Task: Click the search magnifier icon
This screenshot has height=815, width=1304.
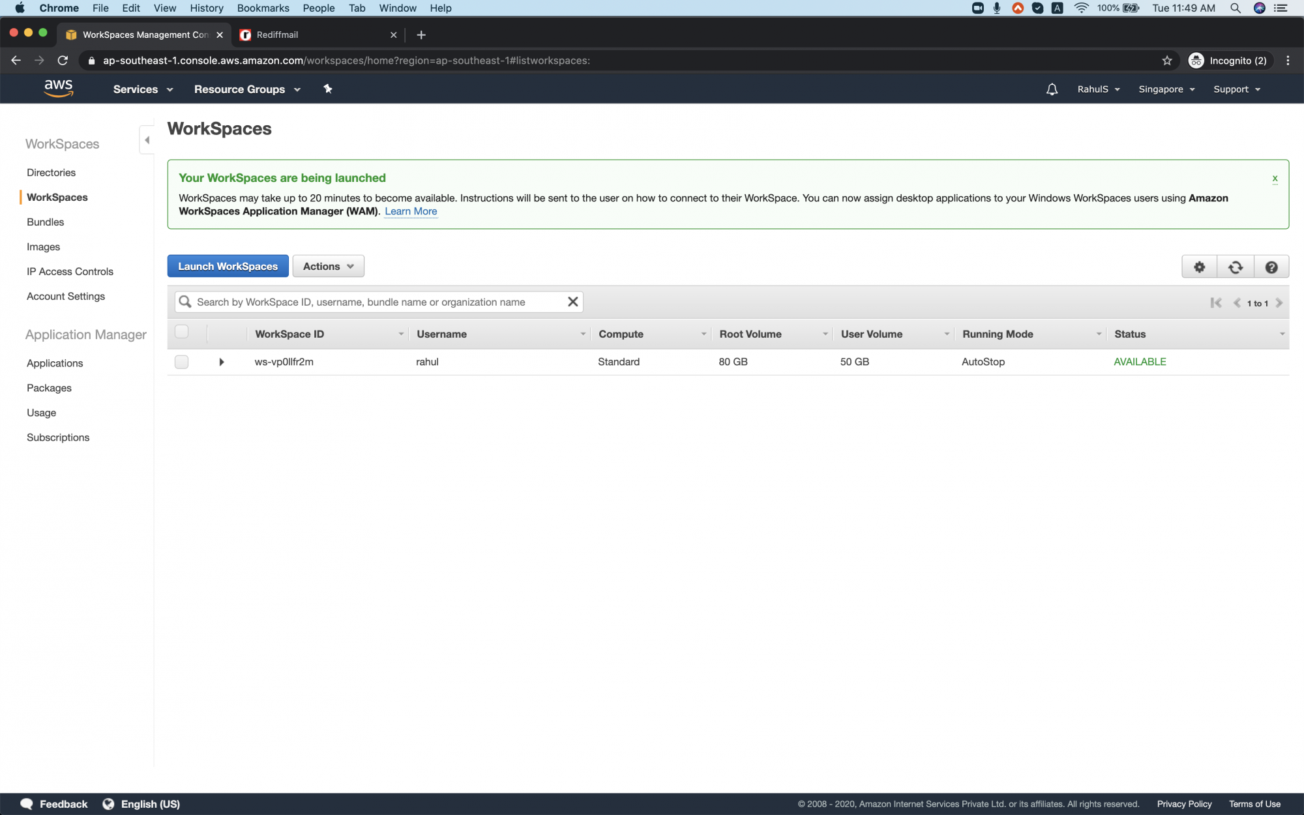Action: (x=185, y=301)
